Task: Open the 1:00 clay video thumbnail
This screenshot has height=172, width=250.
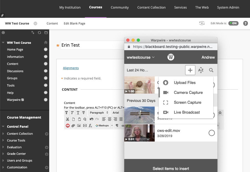Action: coord(139,85)
